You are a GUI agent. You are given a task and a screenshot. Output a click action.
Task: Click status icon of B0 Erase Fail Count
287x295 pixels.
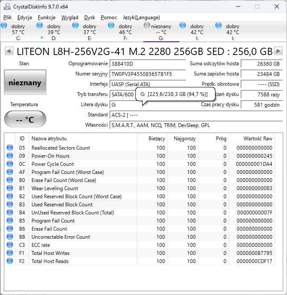10,180
